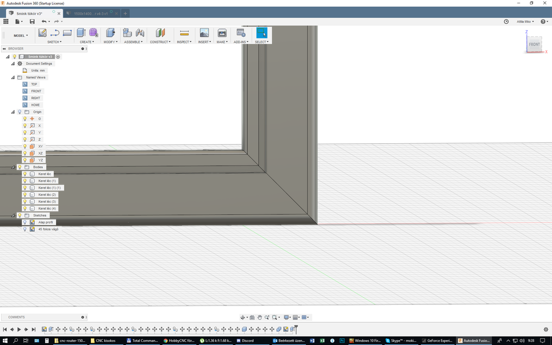Toggle visibility bulb of Keret léc (2)

click(25, 195)
